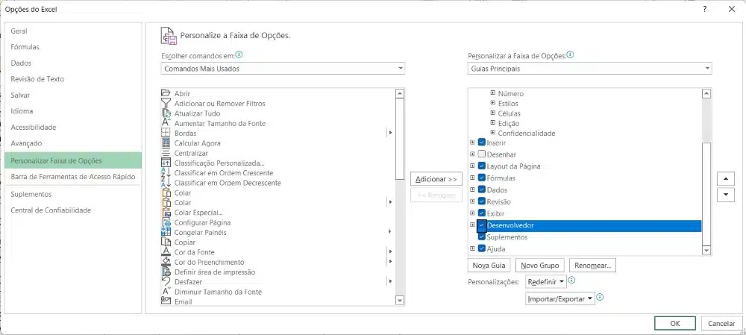Click the Centralizar alignment icon
The image size is (746, 335).
[x=166, y=153]
